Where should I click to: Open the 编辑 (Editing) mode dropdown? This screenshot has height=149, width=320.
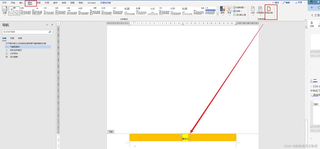[288, 2]
